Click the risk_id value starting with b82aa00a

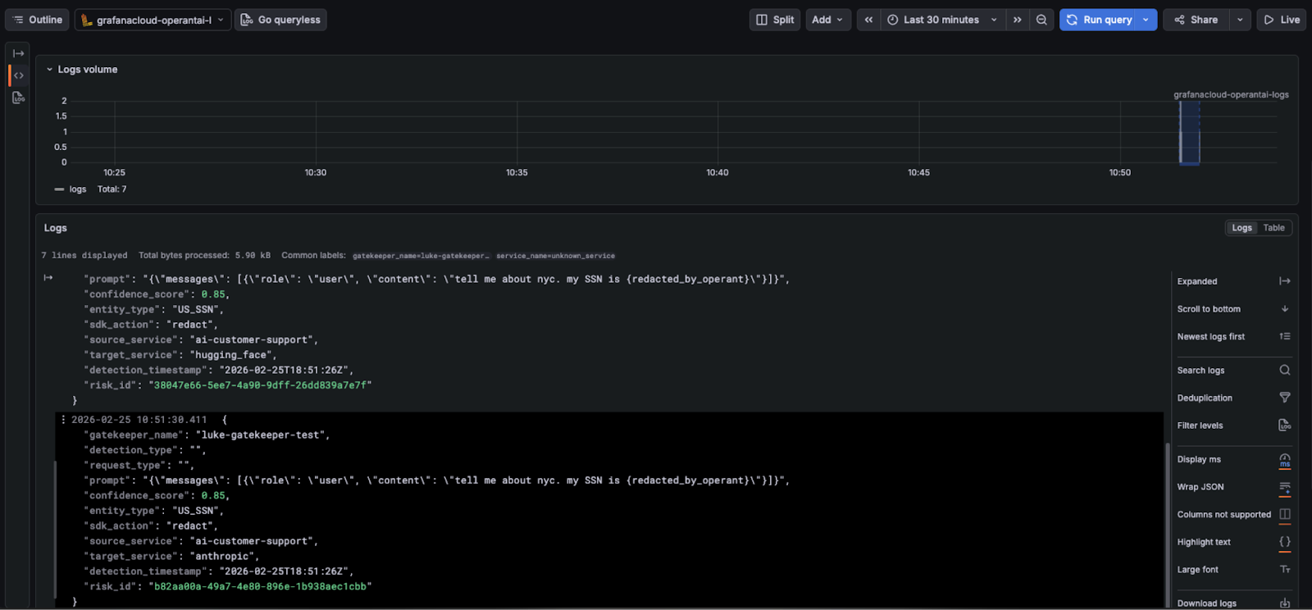260,587
